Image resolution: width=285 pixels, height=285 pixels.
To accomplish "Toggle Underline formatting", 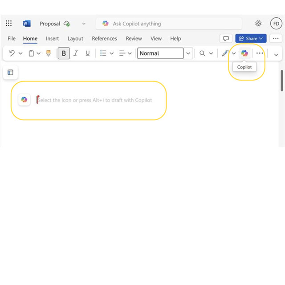I will tap(87, 53).
